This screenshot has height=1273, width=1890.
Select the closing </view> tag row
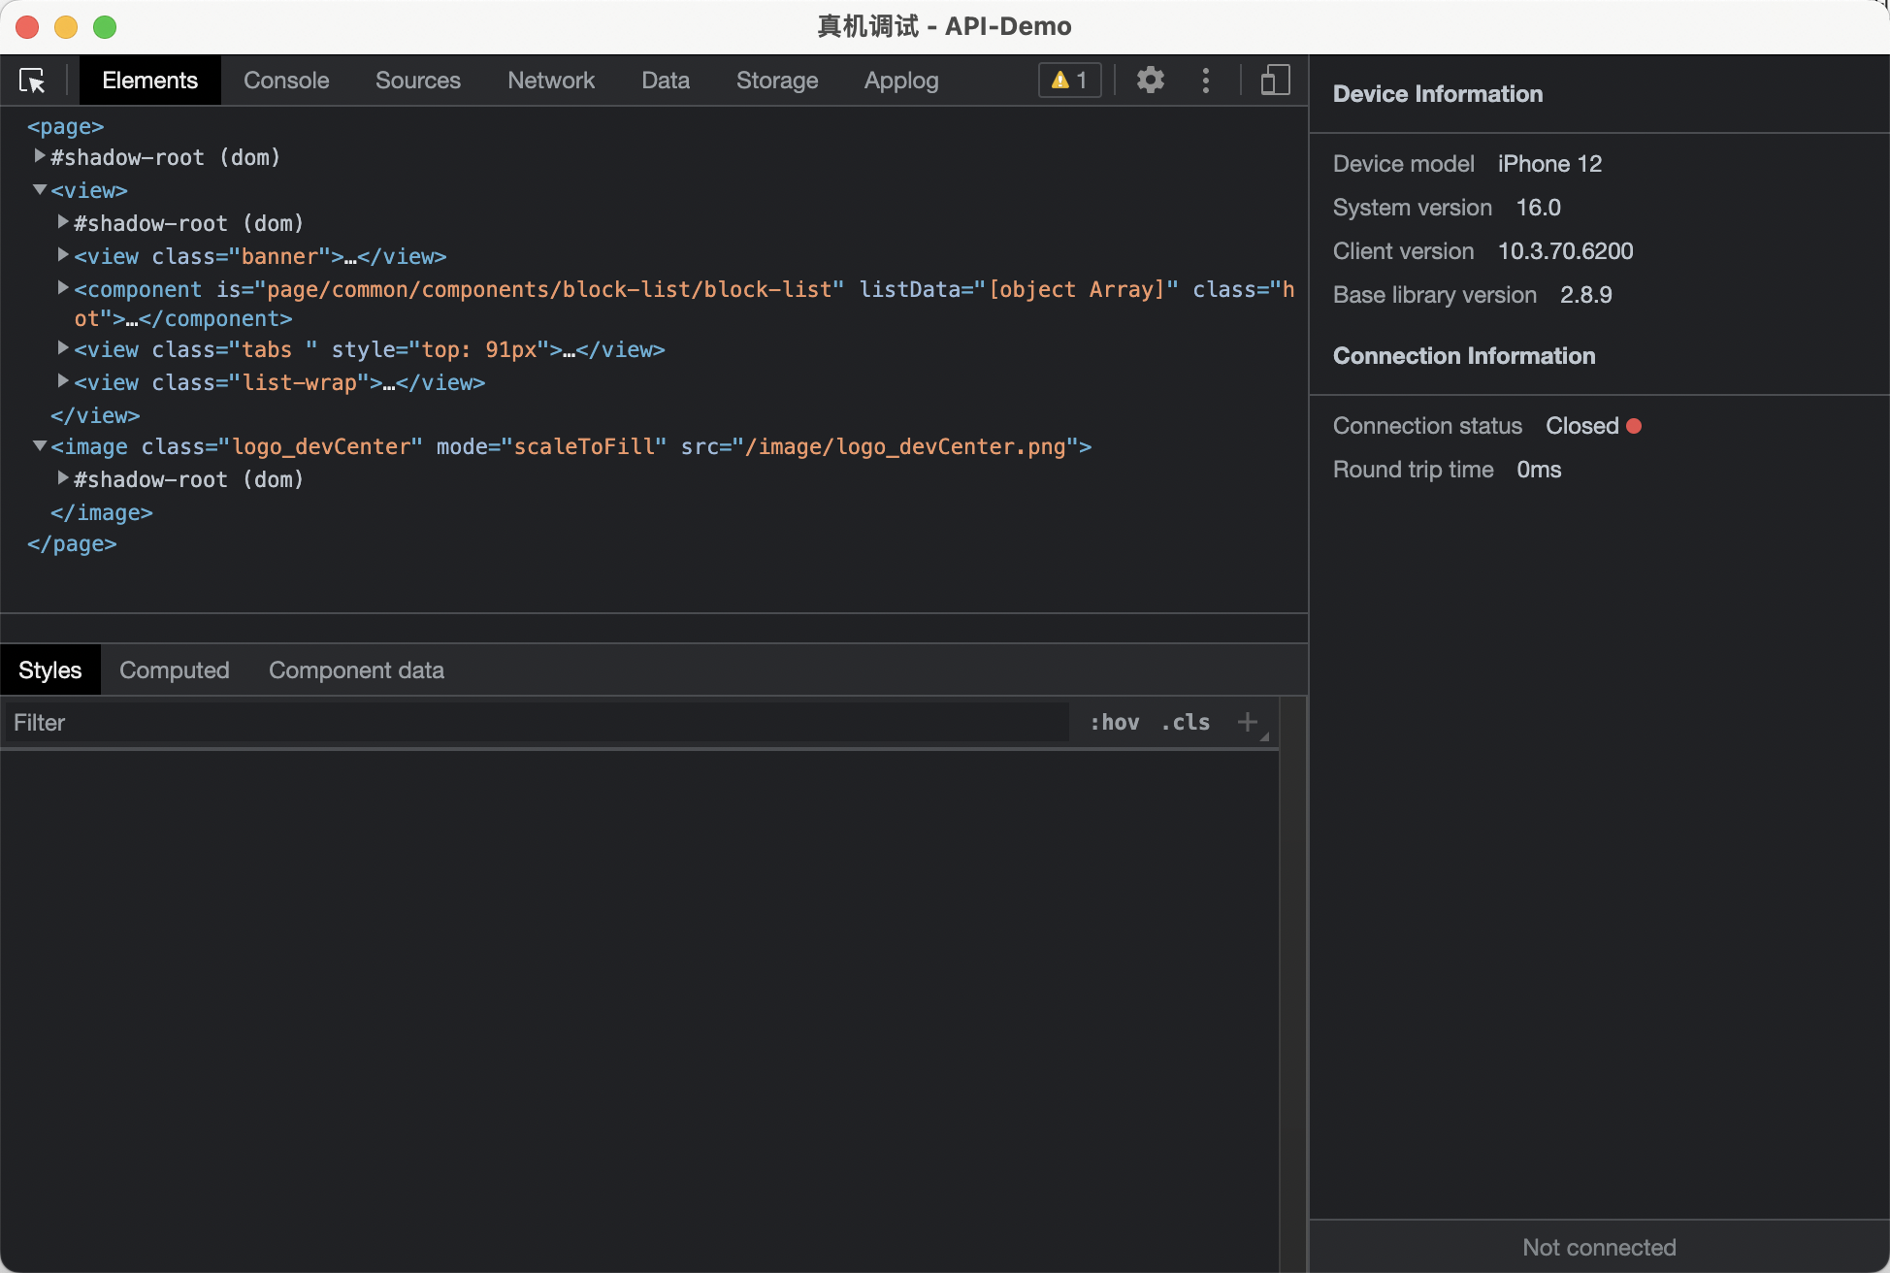tap(95, 416)
